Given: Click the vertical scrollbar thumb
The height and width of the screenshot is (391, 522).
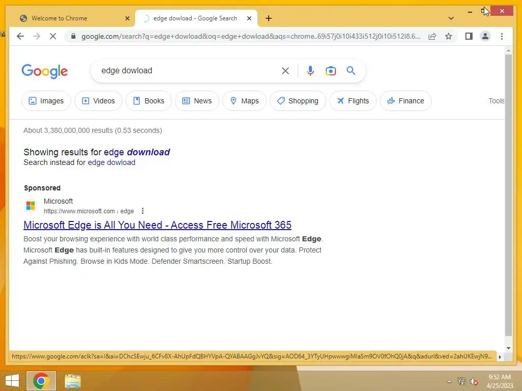Looking at the screenshot, I should (x=508, y=195).
